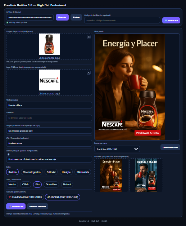The image size is (186, 226).
Task: Select 1:1 Cuadrado format
Action: (x=25, y=197)
